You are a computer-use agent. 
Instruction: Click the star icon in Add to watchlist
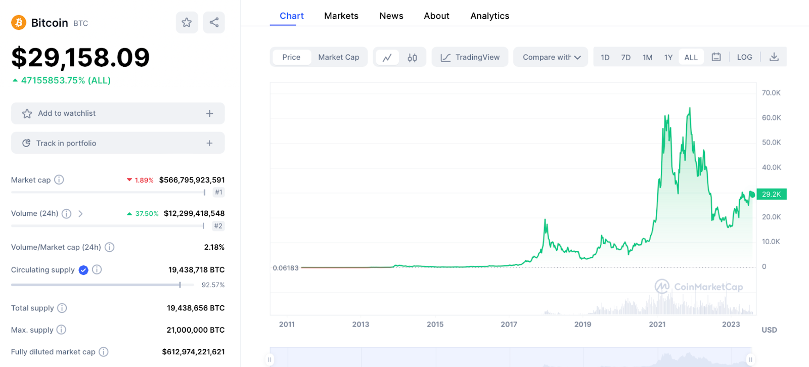tap(27, 114)
